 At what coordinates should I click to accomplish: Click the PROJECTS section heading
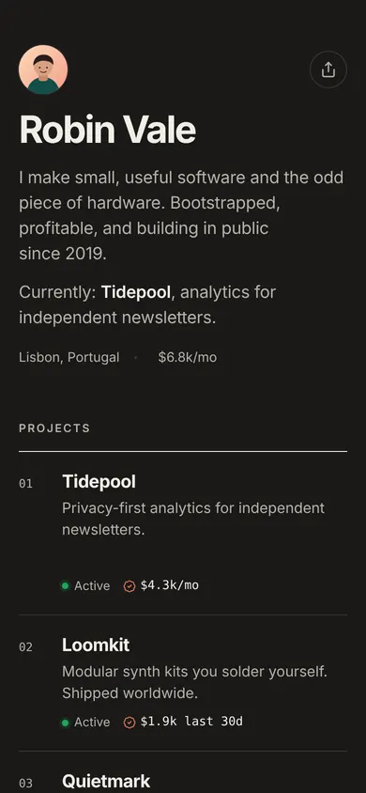pos(54,428)
